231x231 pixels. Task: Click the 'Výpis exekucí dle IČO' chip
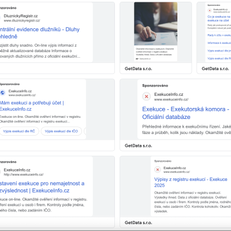[61, 131]
